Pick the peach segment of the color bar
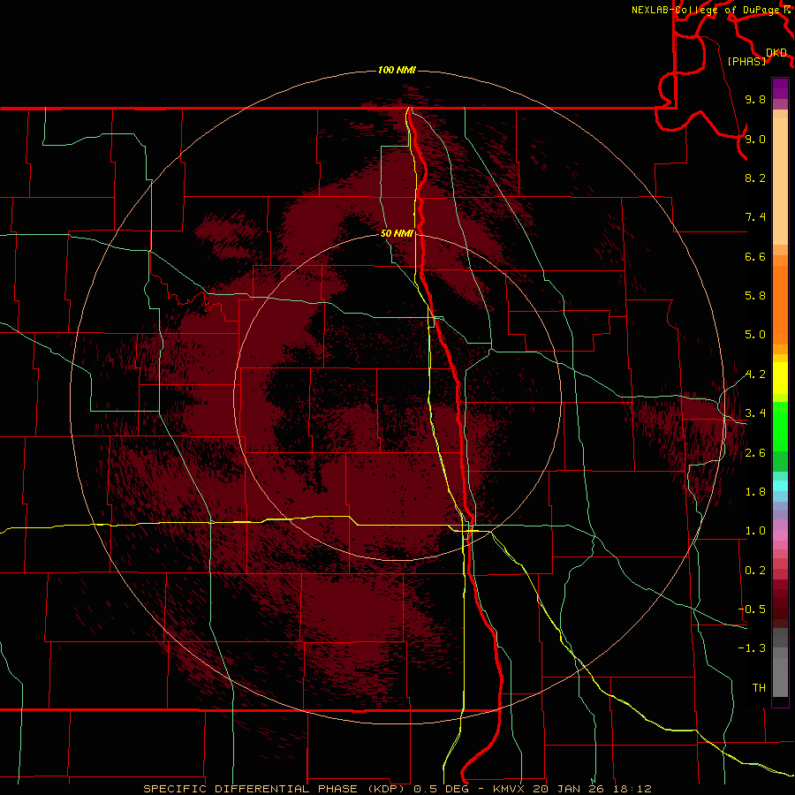Viewport: 795px width, 795px height. 780,181
